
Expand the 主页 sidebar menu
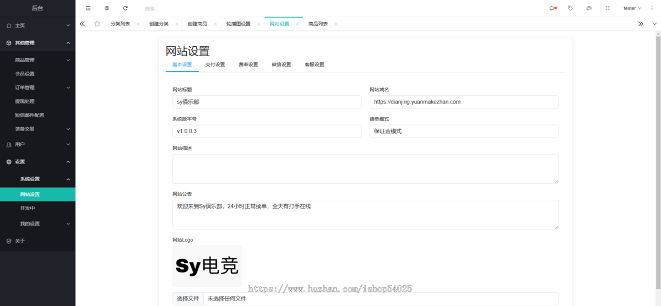[x=37, y=25]
